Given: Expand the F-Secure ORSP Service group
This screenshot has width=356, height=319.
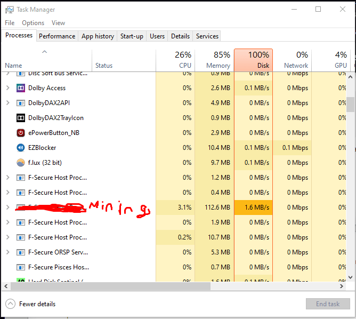Looking at the screenshot, I should (x=7, y=252).
